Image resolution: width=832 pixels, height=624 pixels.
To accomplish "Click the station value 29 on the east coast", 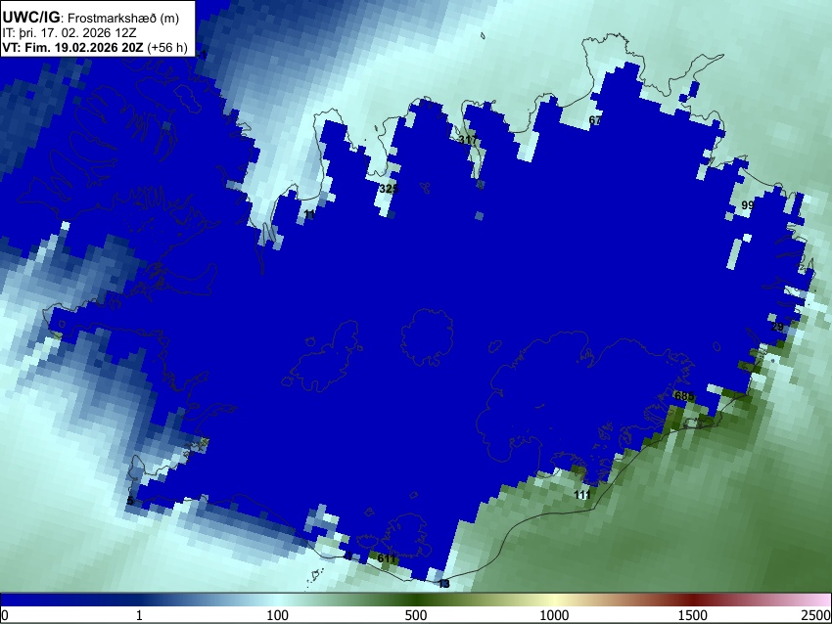I will [x=777, y=327].
